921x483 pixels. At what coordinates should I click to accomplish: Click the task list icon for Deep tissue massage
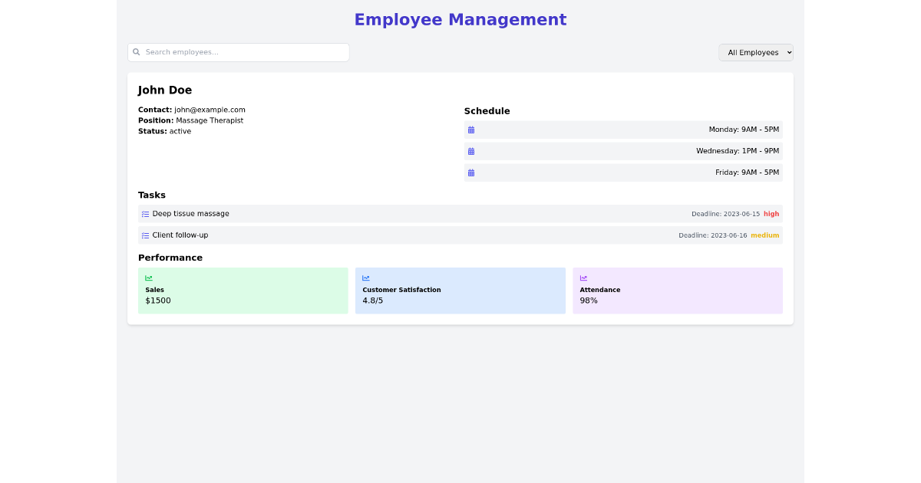146,214
